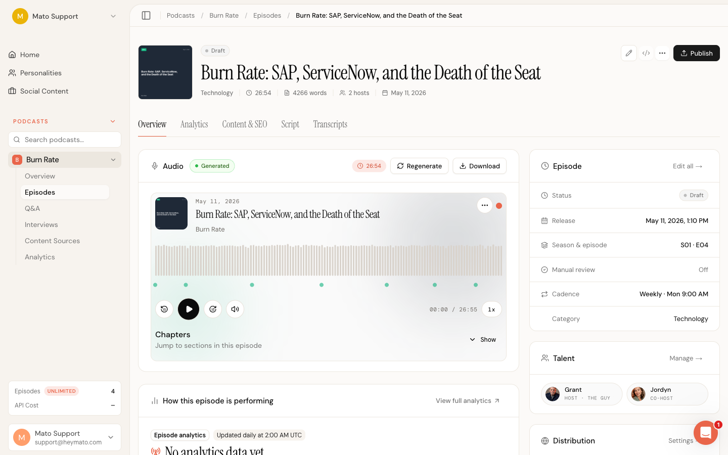
Task: Open the embed code icon
Action: coord(646,53)
